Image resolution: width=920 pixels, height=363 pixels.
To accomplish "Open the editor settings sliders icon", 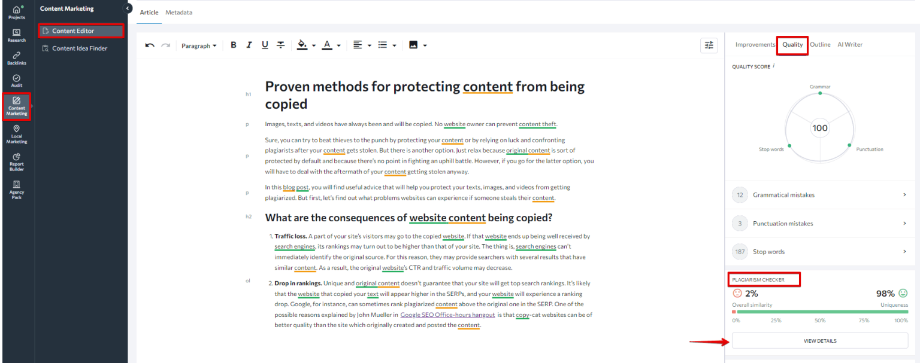I will (709, 45).
